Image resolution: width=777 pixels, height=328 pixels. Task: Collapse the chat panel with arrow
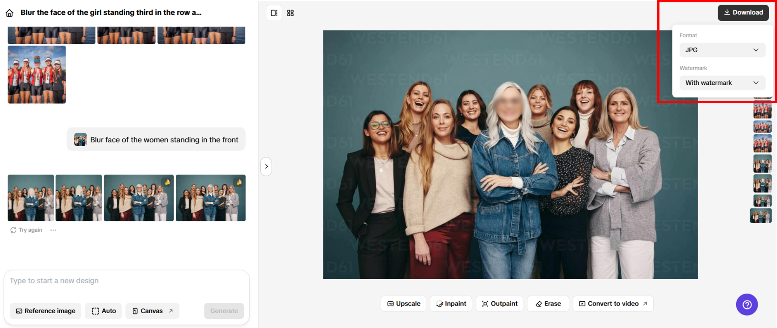coord(266,166)
